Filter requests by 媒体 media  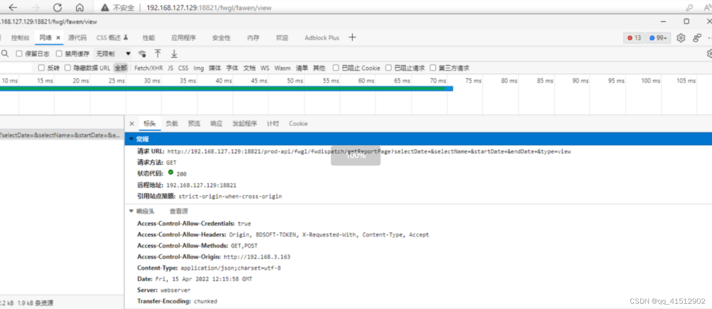point(215,68)
